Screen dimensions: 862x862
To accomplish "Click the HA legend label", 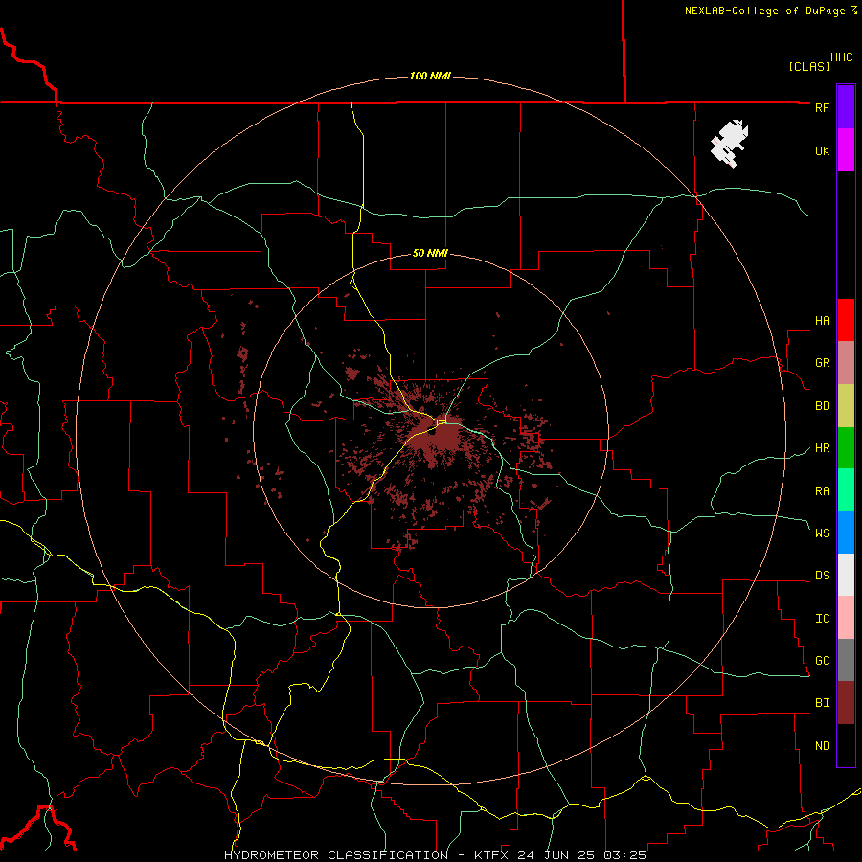I will pos(822,320).
